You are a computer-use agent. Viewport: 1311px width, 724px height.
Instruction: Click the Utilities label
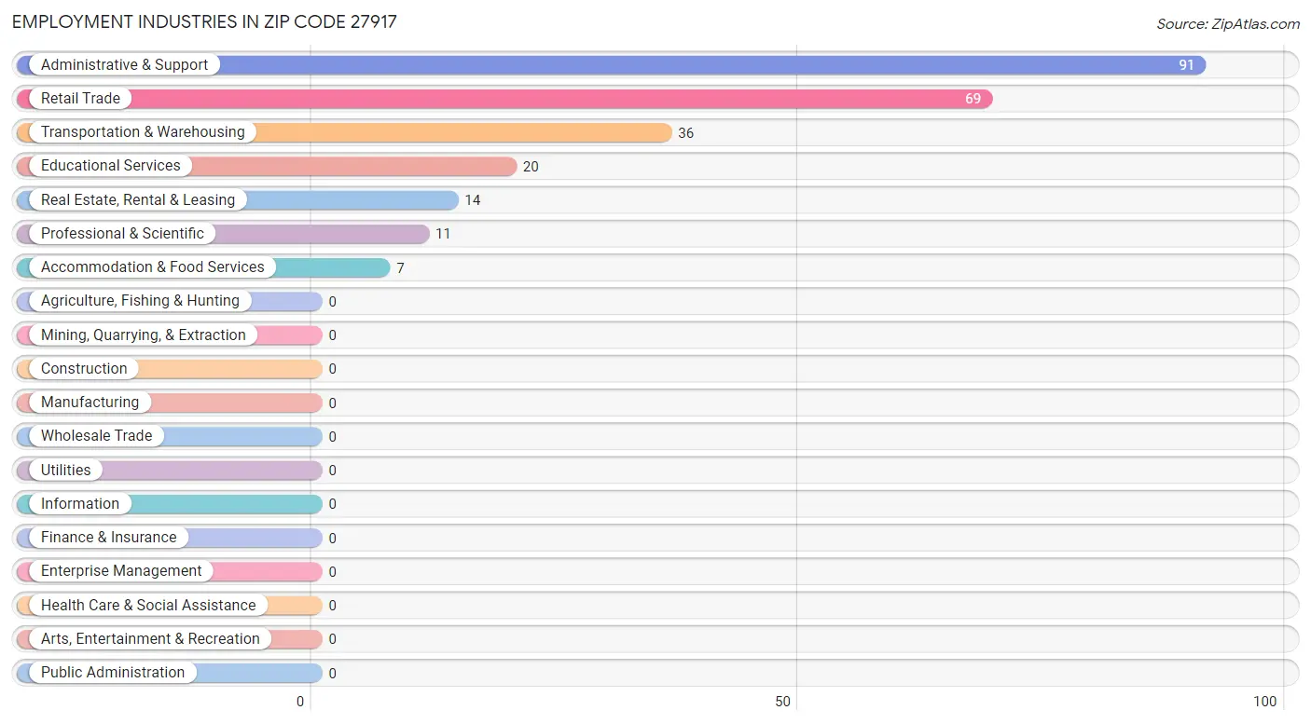[66, 470]
